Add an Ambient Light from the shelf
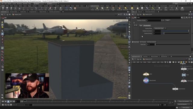 coord(159,9)
